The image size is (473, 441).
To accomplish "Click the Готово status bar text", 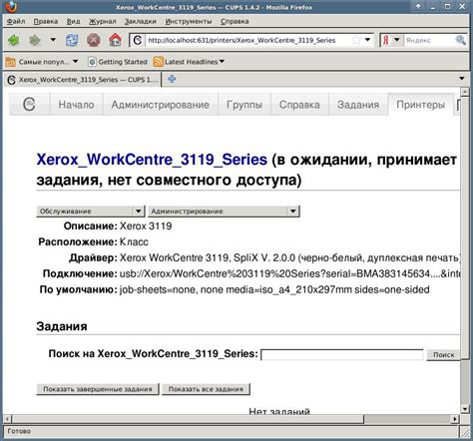I will (x=19, y=431).
